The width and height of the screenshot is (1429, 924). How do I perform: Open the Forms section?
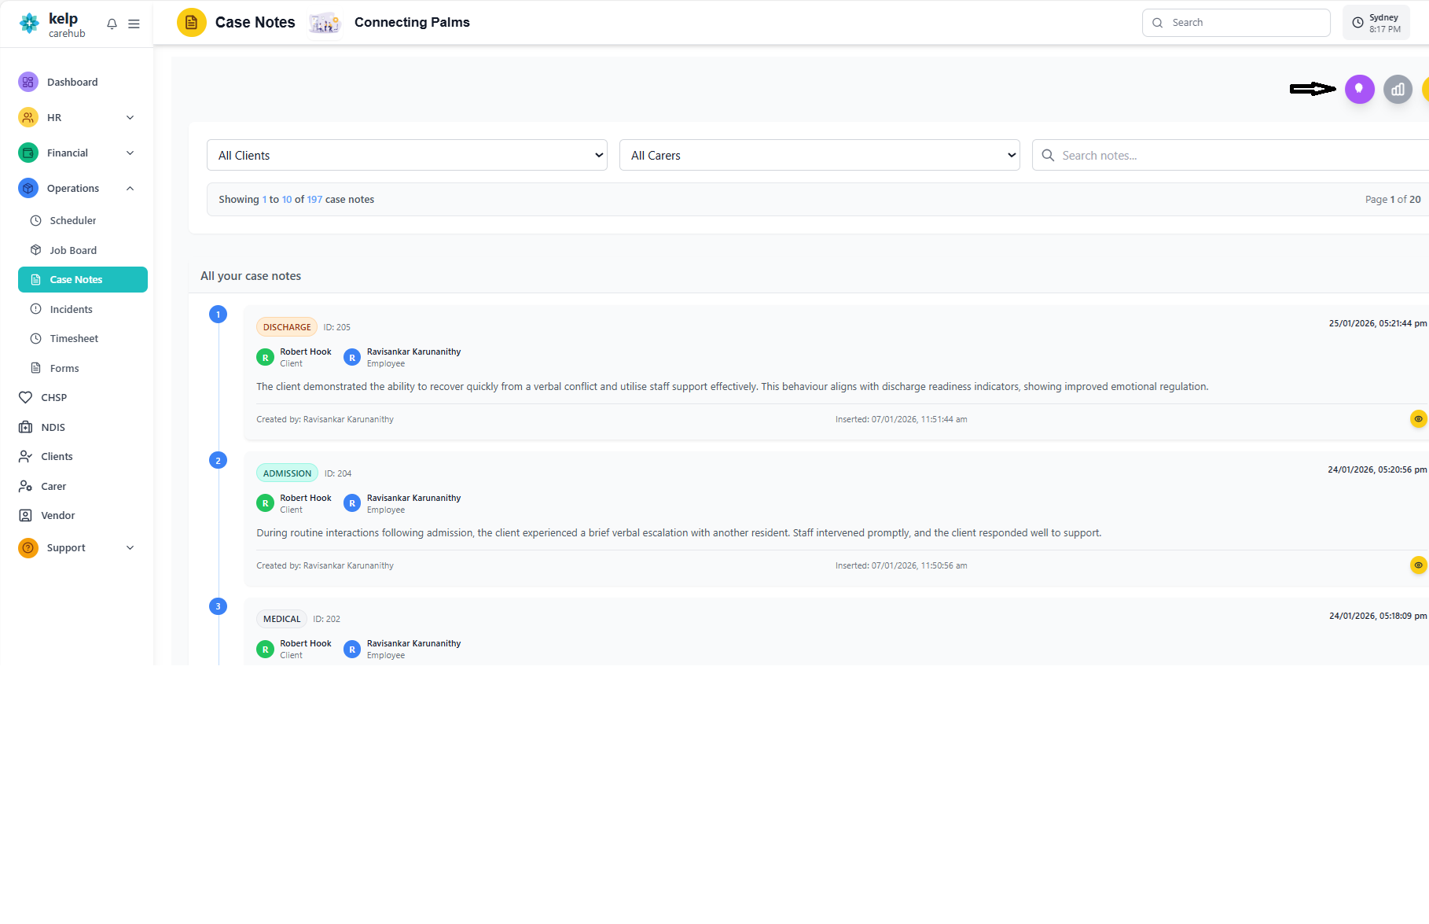(x=63, y=368)
